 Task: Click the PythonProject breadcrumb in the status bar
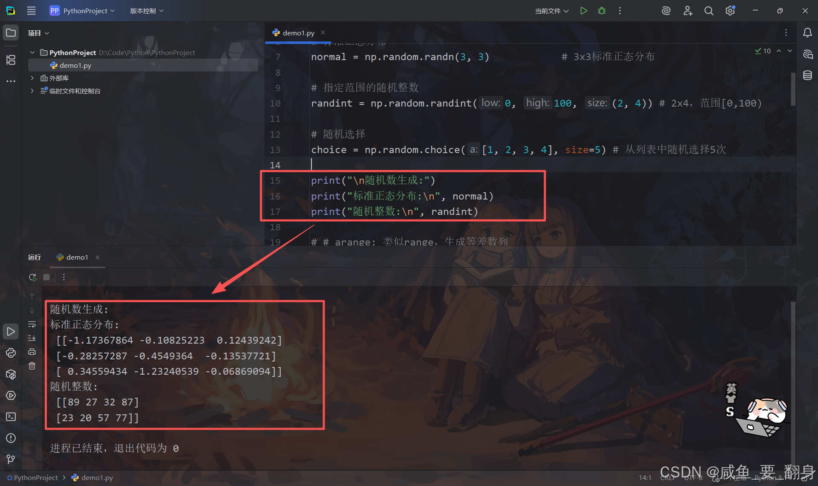click(x=36, y=478)
